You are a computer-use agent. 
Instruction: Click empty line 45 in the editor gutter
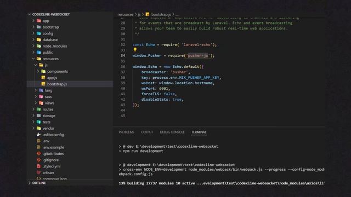coord(123,115)
